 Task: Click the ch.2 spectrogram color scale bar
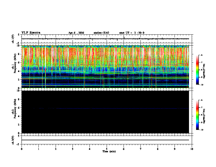point(197,115)
